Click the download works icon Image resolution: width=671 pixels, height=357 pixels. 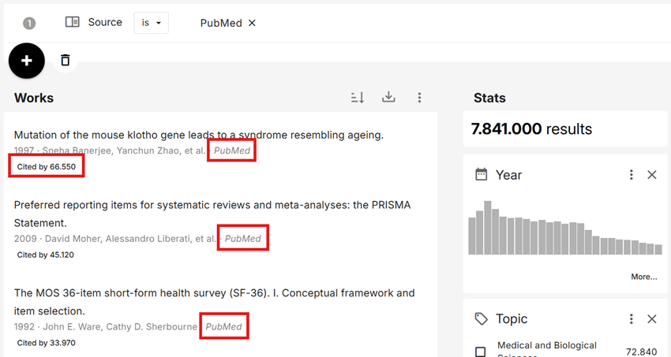click(388, 98)
